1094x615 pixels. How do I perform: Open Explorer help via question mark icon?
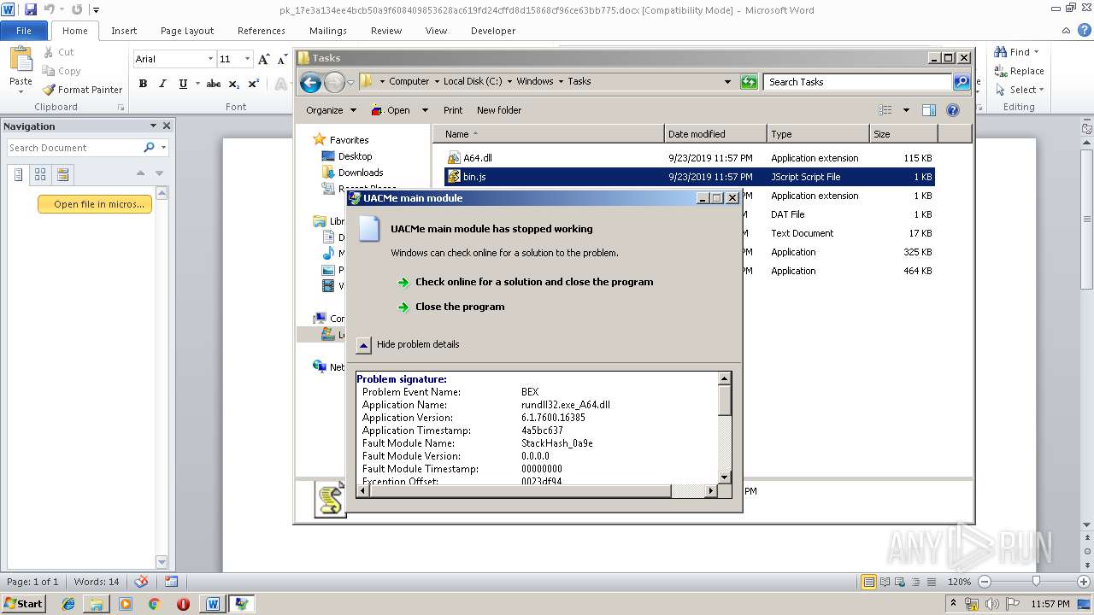953,110
